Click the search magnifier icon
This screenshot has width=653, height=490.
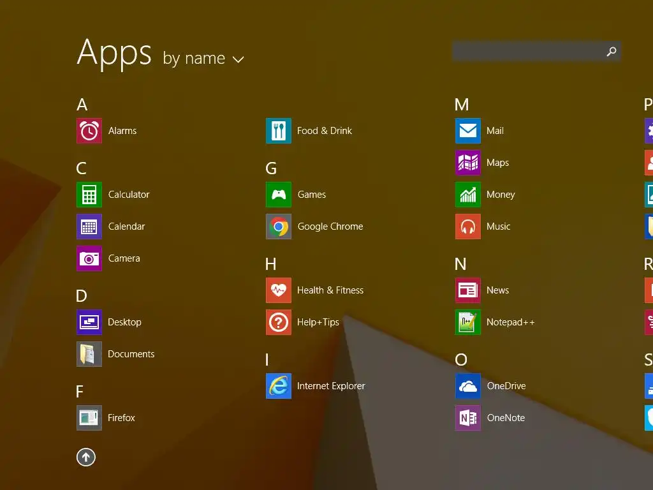click(612, 52)
